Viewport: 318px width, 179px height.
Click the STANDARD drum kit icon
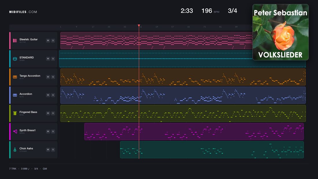pyautogui.click(x=15, y=59)
